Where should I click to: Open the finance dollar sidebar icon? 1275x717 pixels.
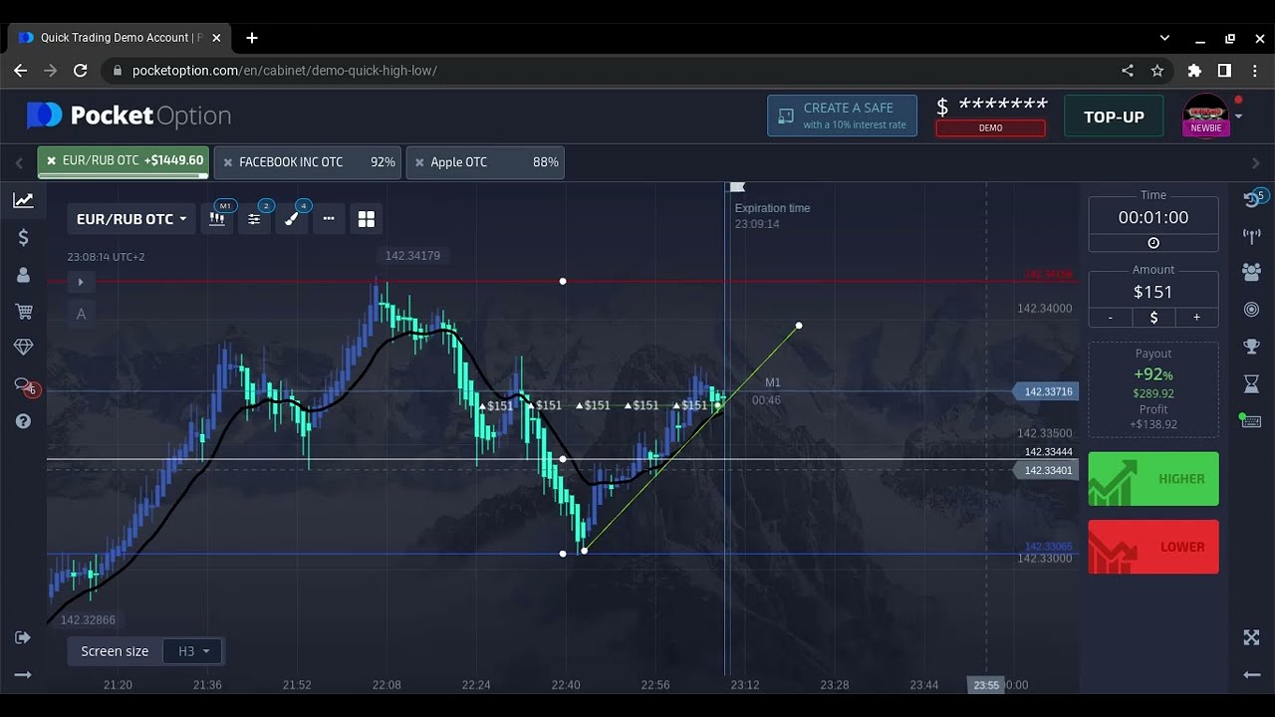pos(23,237)
